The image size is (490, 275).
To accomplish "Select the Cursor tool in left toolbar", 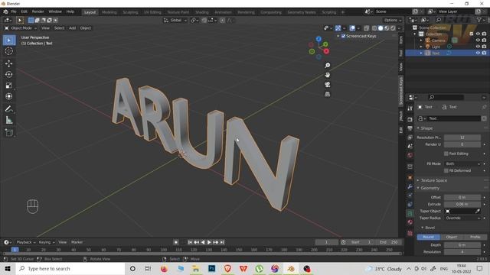I will coord(8,51).
